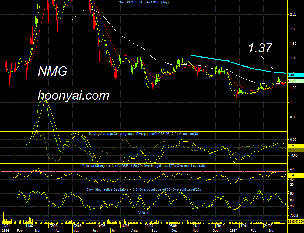Screen dimensions: 304x233
Task: Click the 24/02 date label
Action: point(268,226)
